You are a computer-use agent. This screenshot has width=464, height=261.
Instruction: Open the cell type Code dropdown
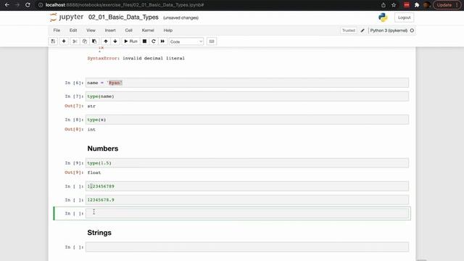[x=186, y=42]
